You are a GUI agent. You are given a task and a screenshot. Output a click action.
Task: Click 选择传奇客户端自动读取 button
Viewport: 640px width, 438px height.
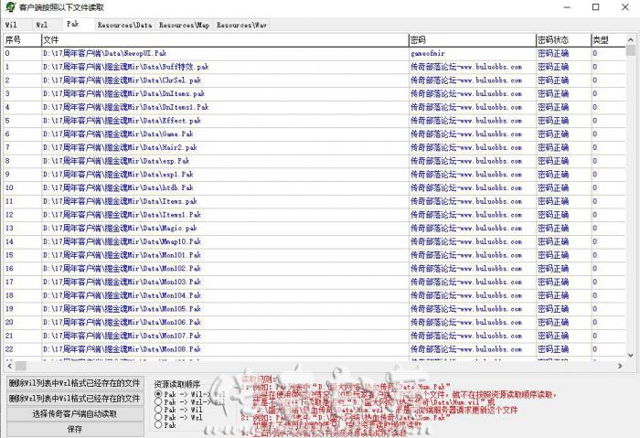click(x=75, y=413)
